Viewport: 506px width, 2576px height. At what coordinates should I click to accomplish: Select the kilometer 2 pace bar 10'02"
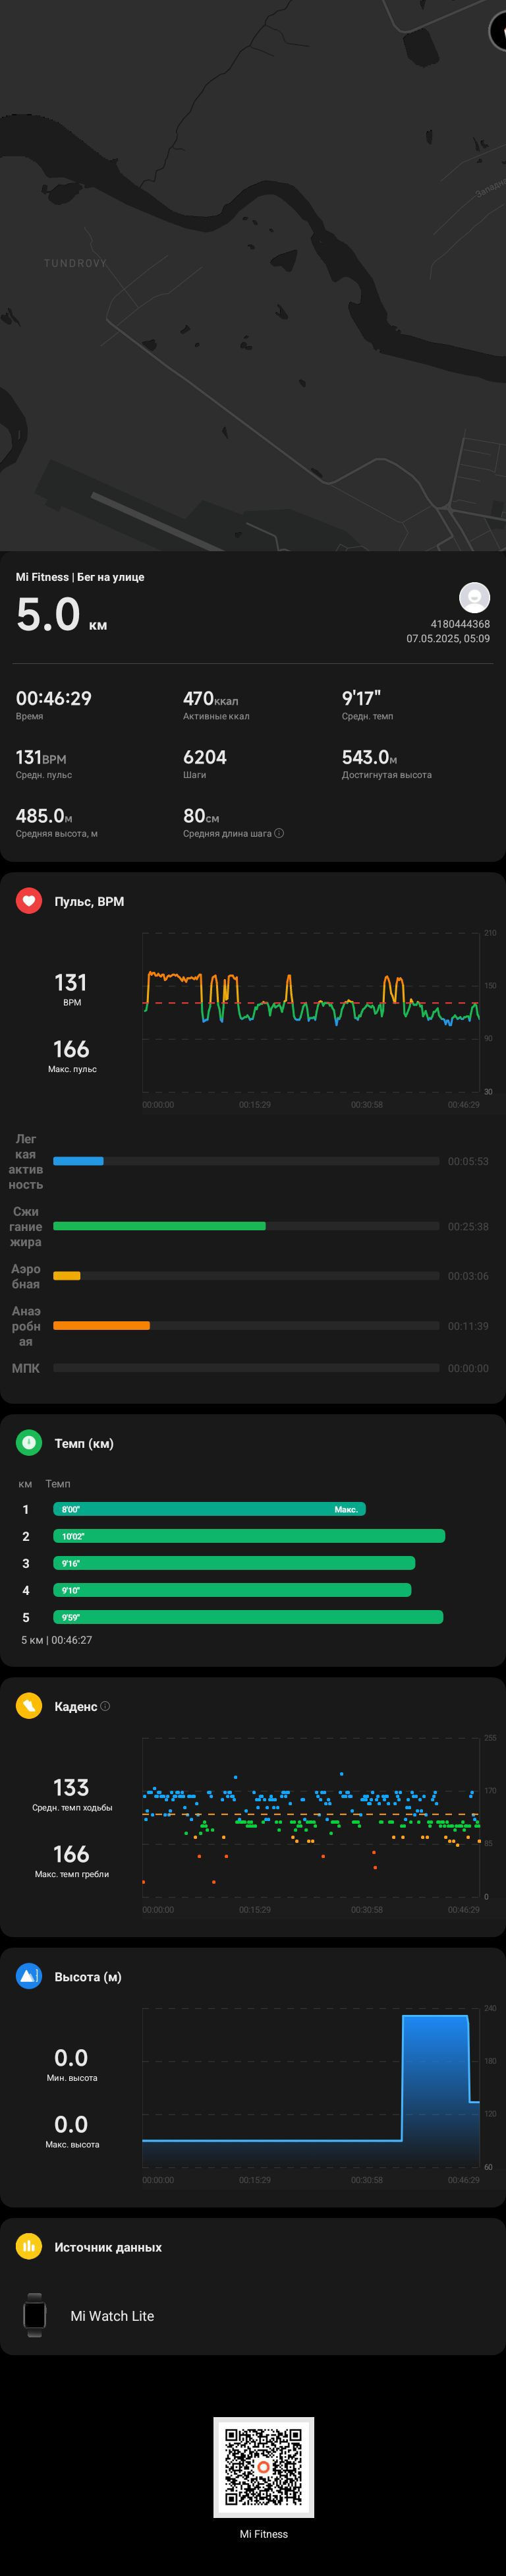pyautogui.click(x=249, y=1536)
